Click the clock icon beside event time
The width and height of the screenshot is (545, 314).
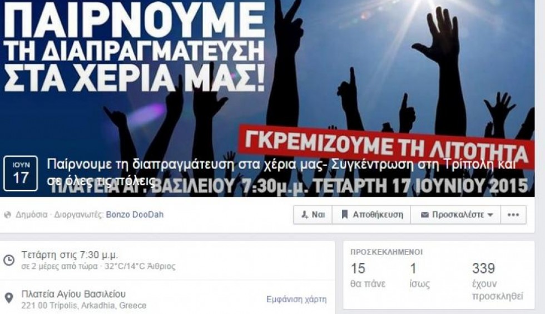9,260
